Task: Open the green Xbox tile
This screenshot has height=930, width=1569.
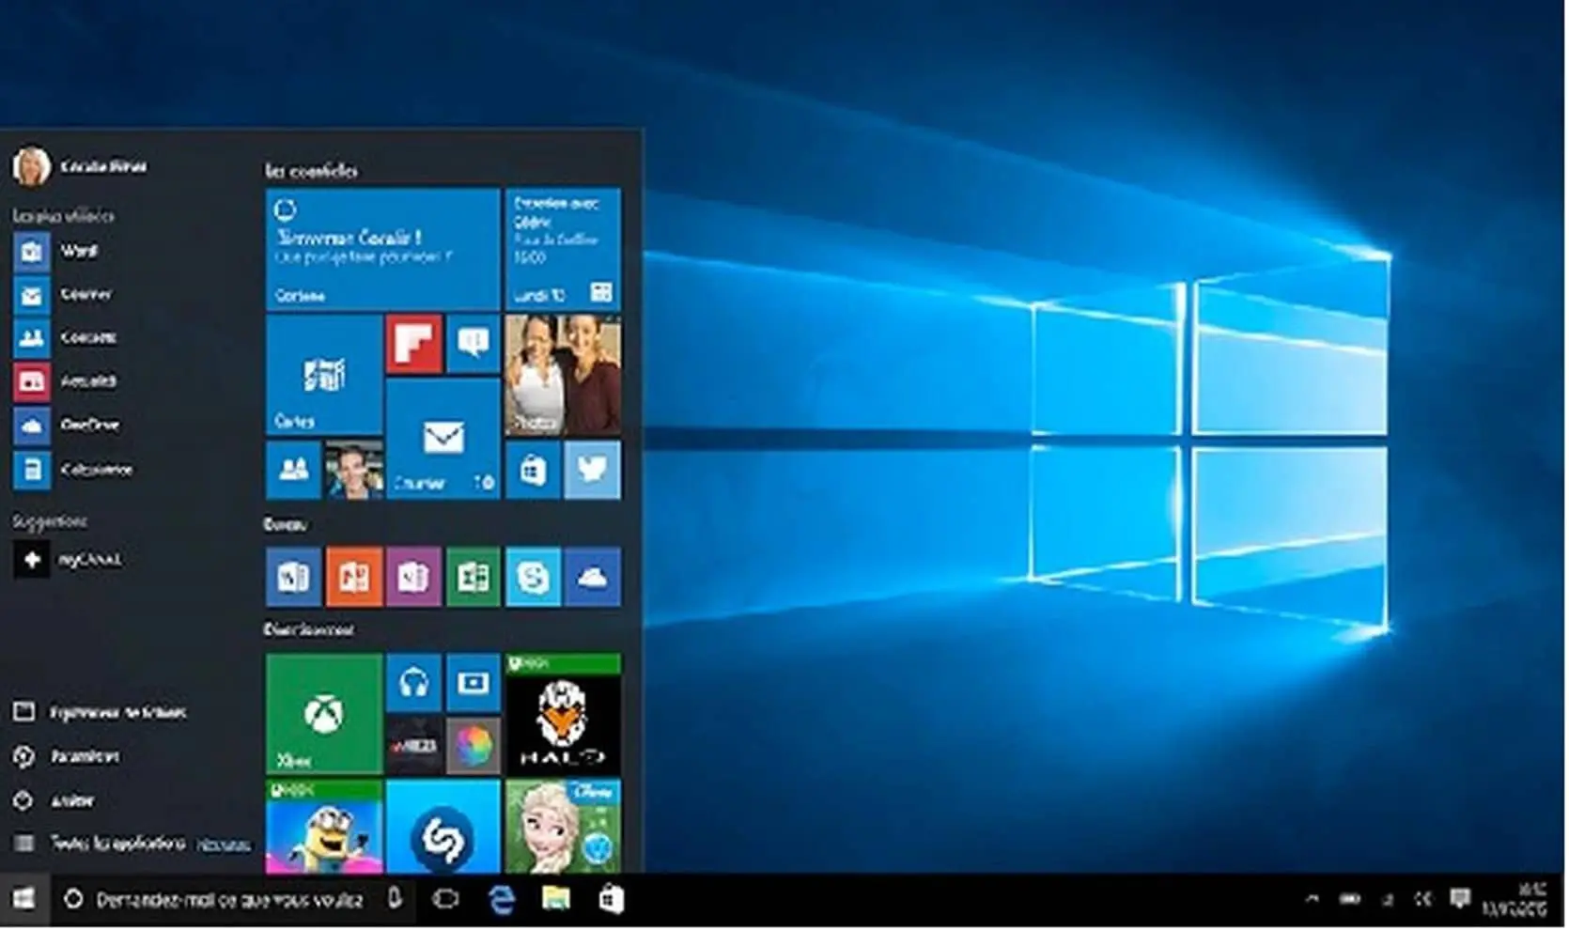Action: pos(324,714)
